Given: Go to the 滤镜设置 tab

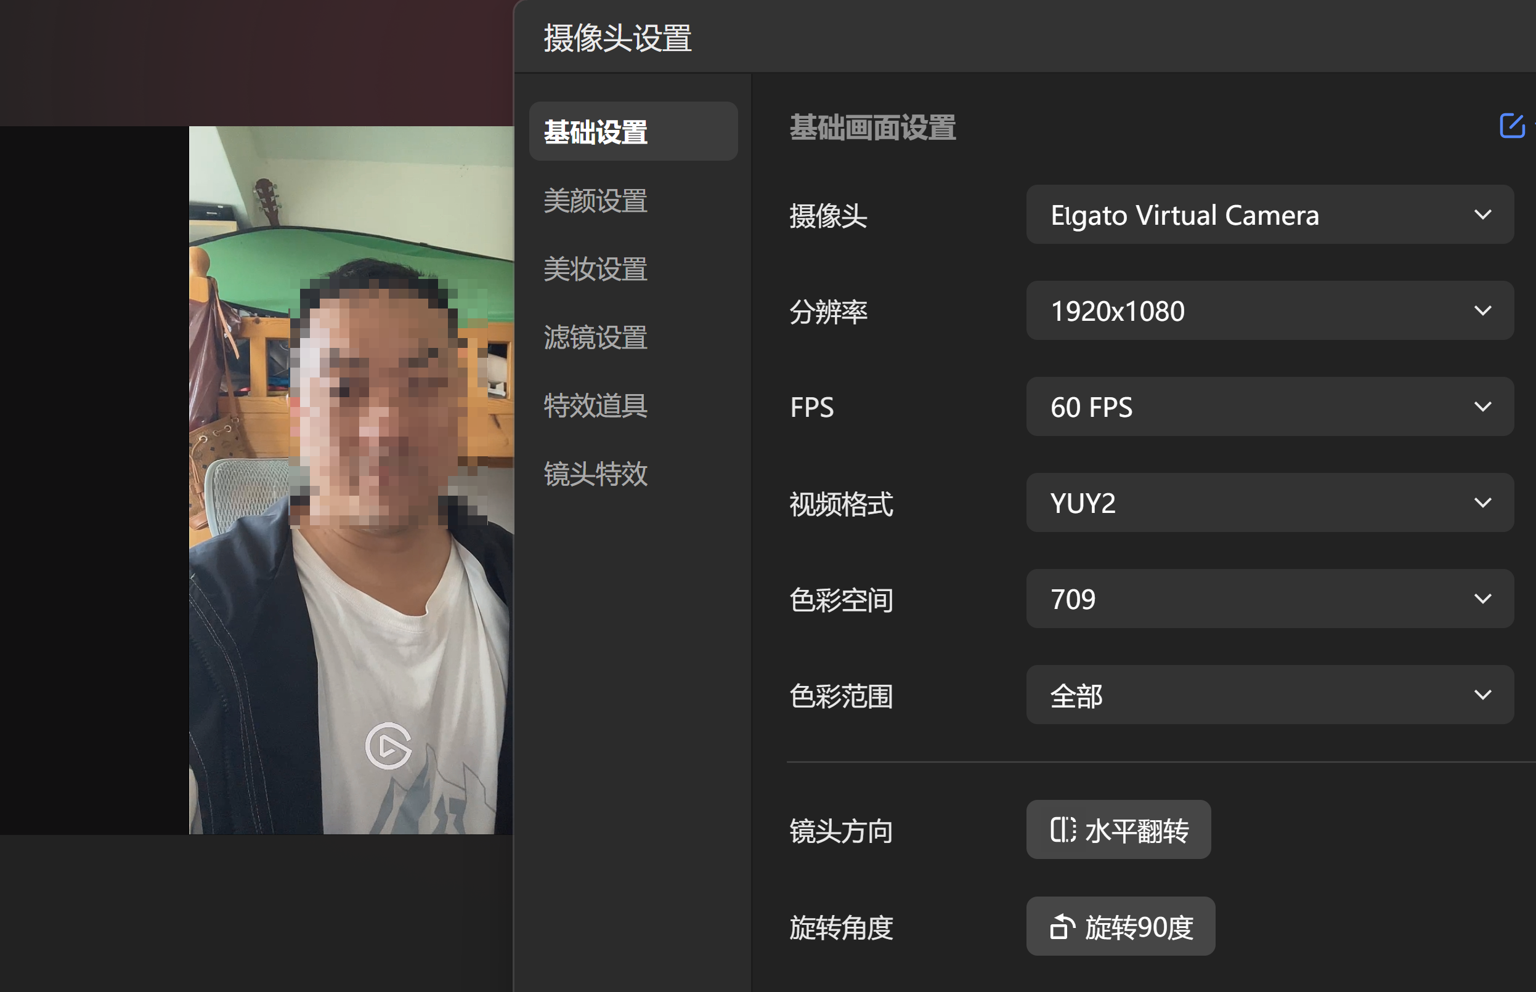Looking at the screenshot, I should [x=596, y=337].
